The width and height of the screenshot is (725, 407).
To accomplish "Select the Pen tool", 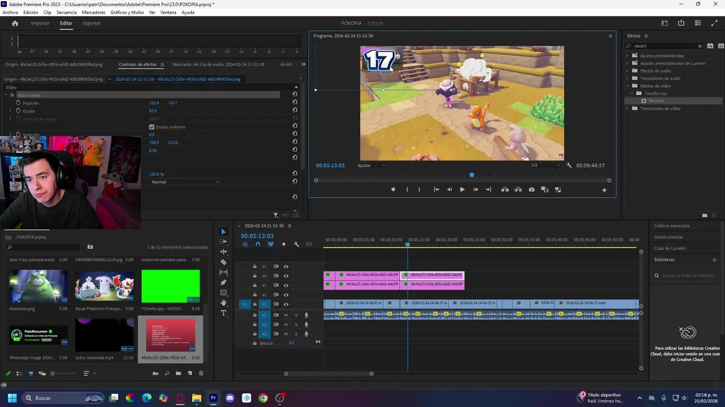I will pos(223,283).
